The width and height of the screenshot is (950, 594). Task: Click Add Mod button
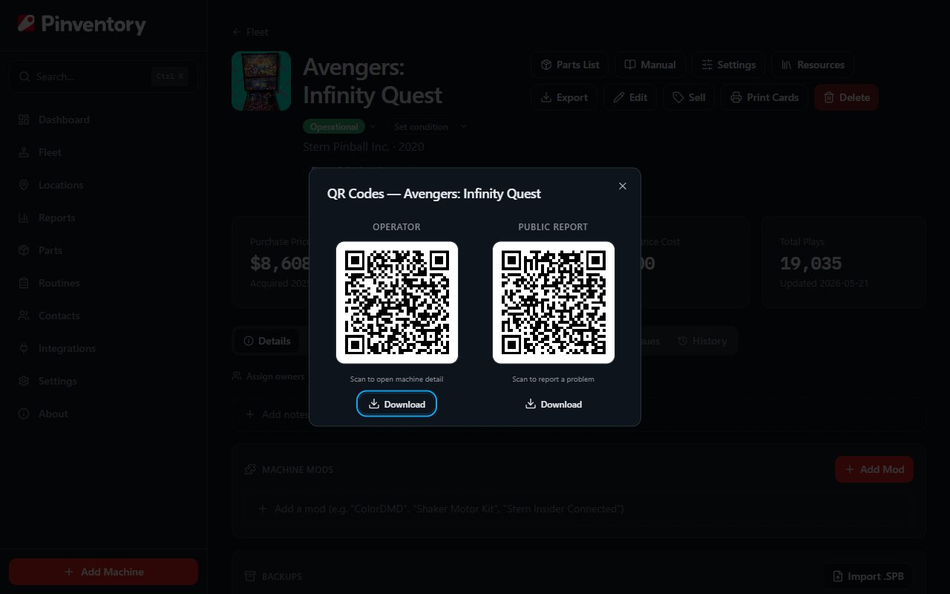[x=874, y=469]
